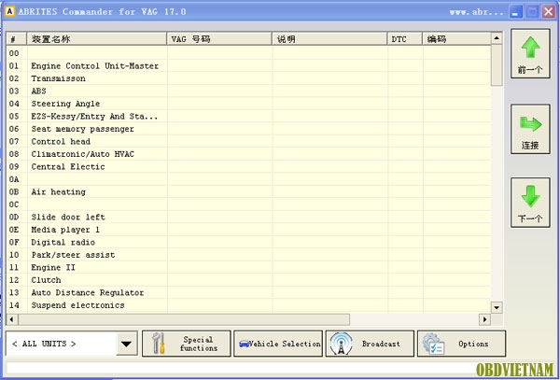
Task: Click the horizontal scrollbar left arrow
Action: [11, 319]
